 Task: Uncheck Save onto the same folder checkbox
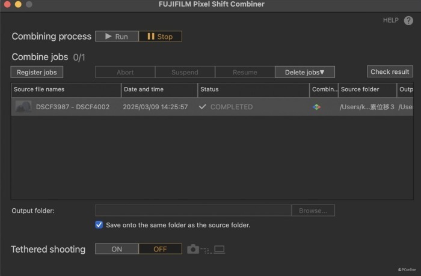point(99,224)
